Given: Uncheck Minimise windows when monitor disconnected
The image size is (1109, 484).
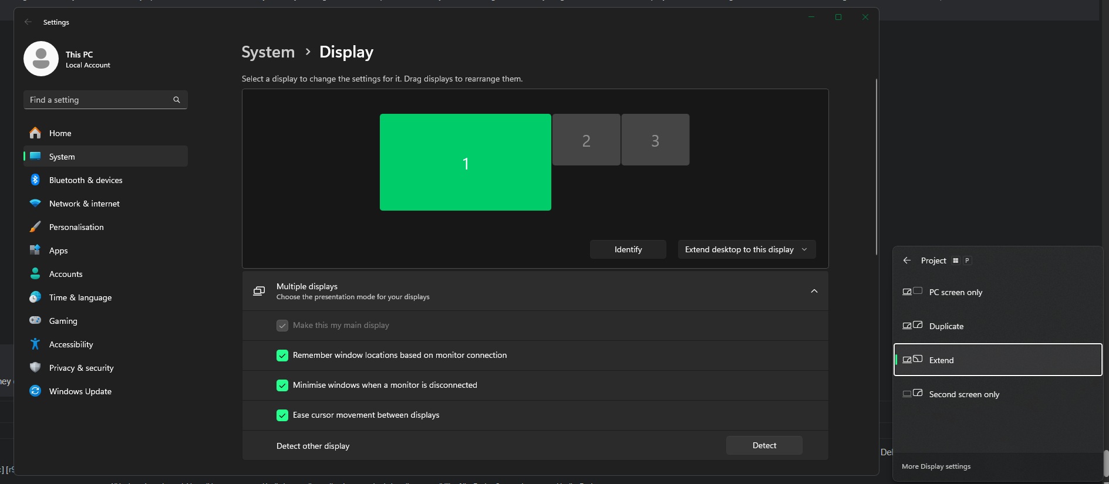Looking at the screenshot, I should [282, 385].
